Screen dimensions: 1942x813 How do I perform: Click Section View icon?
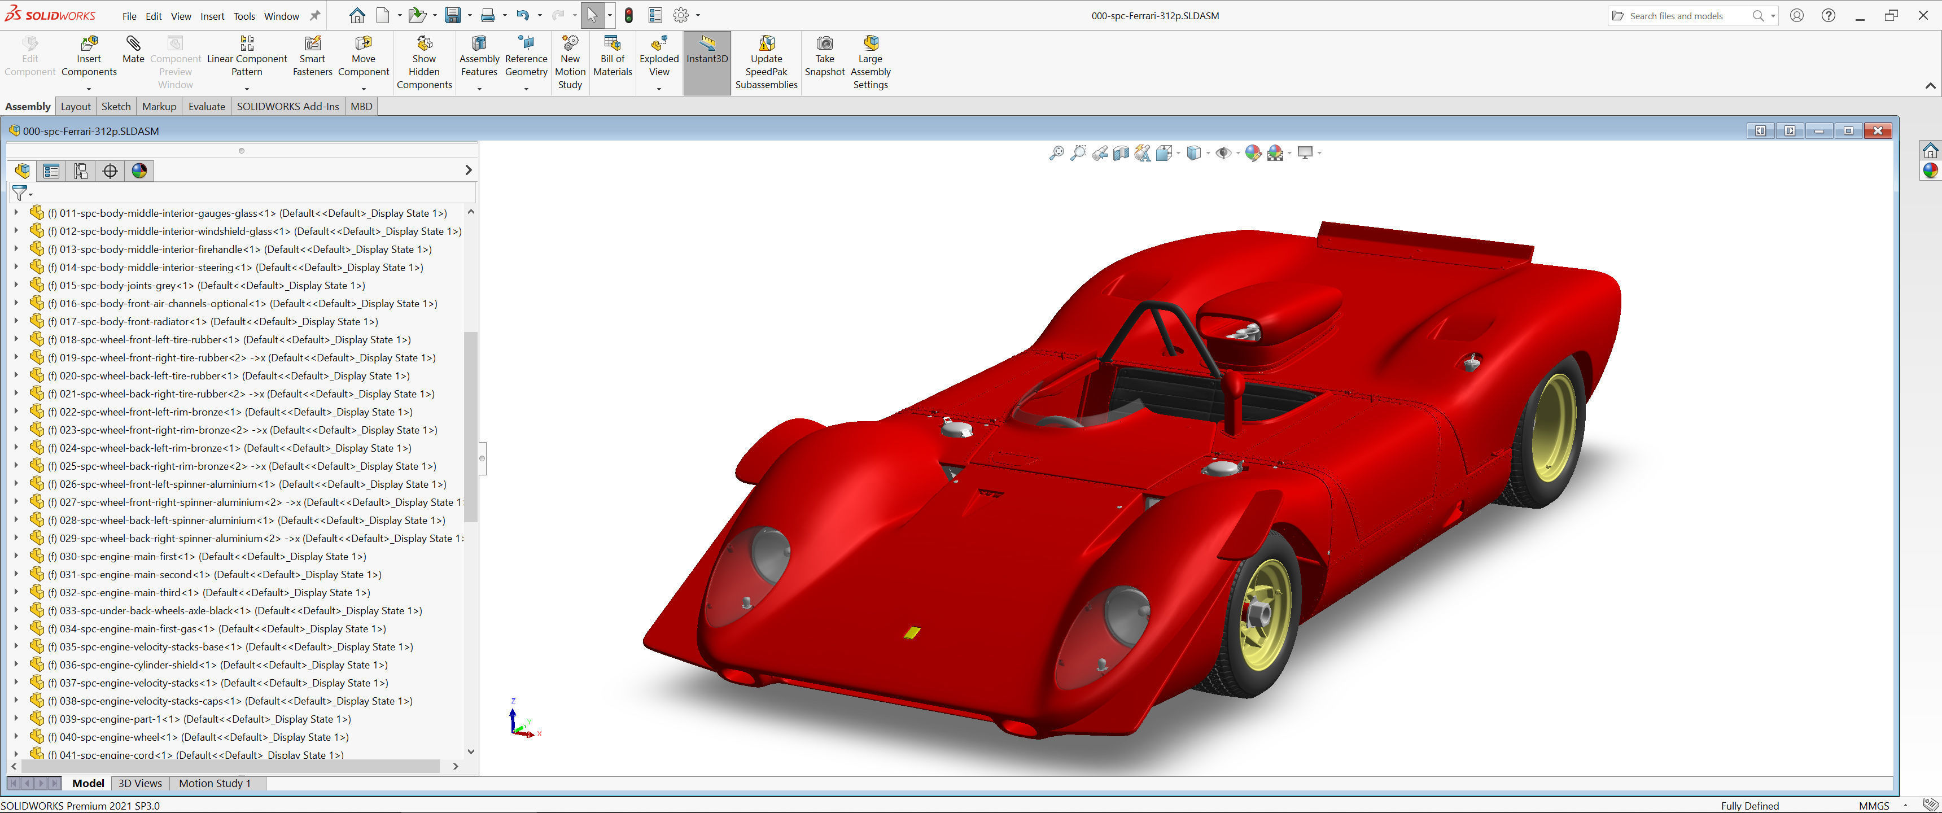(x=1121, y=153)
